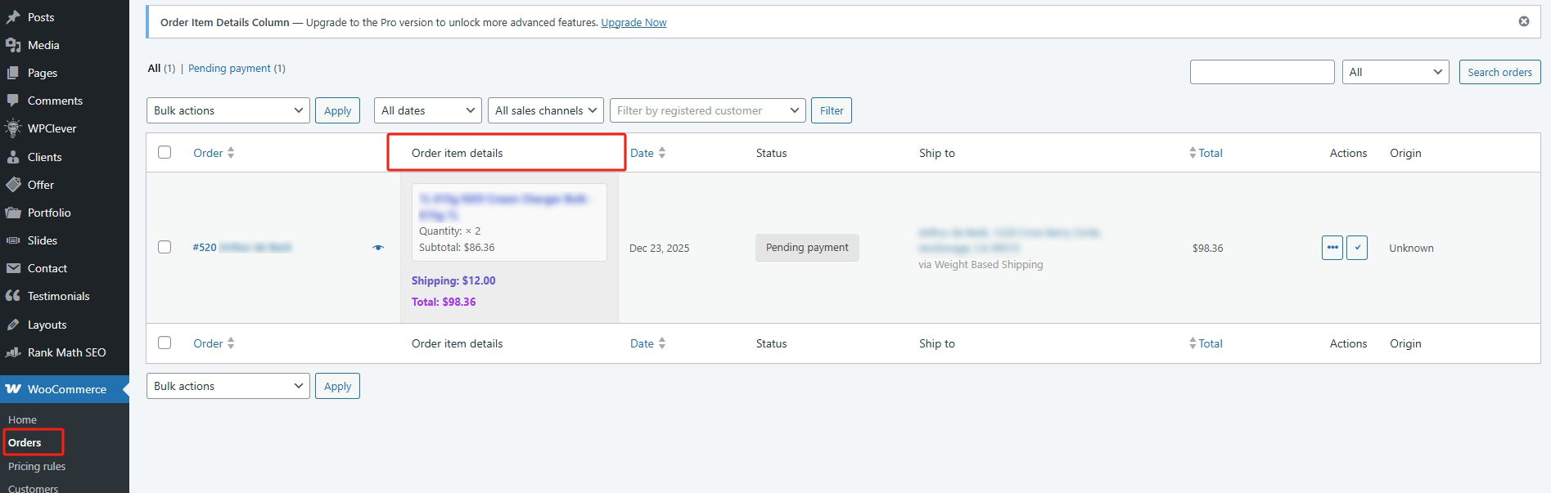Click the three-dots Processing action icon
The image size is (1551, 493).
tap(1332, 248)
